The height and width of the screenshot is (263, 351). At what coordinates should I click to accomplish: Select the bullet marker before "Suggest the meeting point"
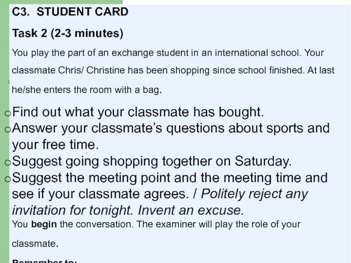8,179
